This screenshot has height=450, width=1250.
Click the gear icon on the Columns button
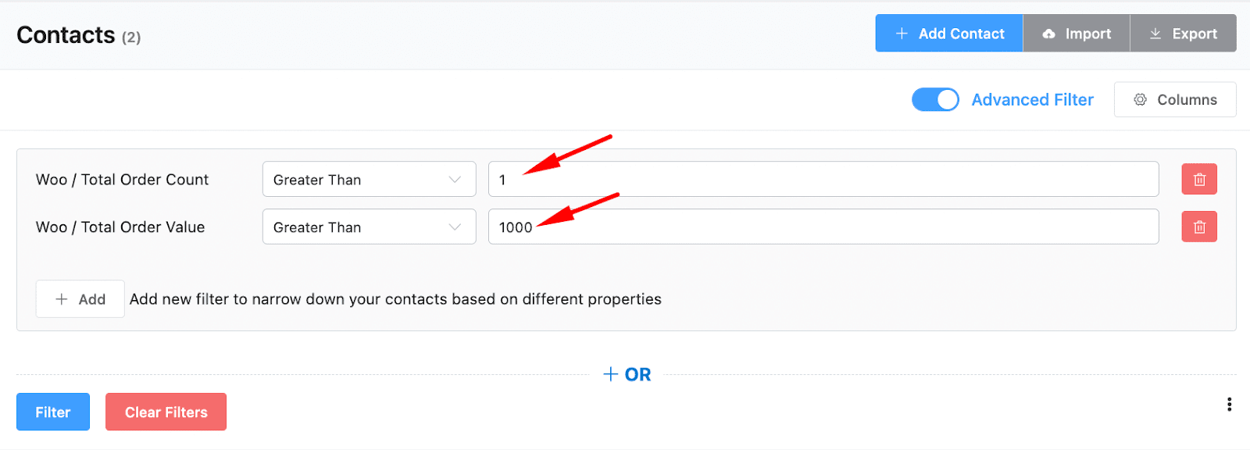[x=1141, y=99]
